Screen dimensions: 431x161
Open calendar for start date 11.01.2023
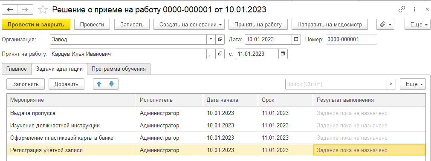point(283,54)
